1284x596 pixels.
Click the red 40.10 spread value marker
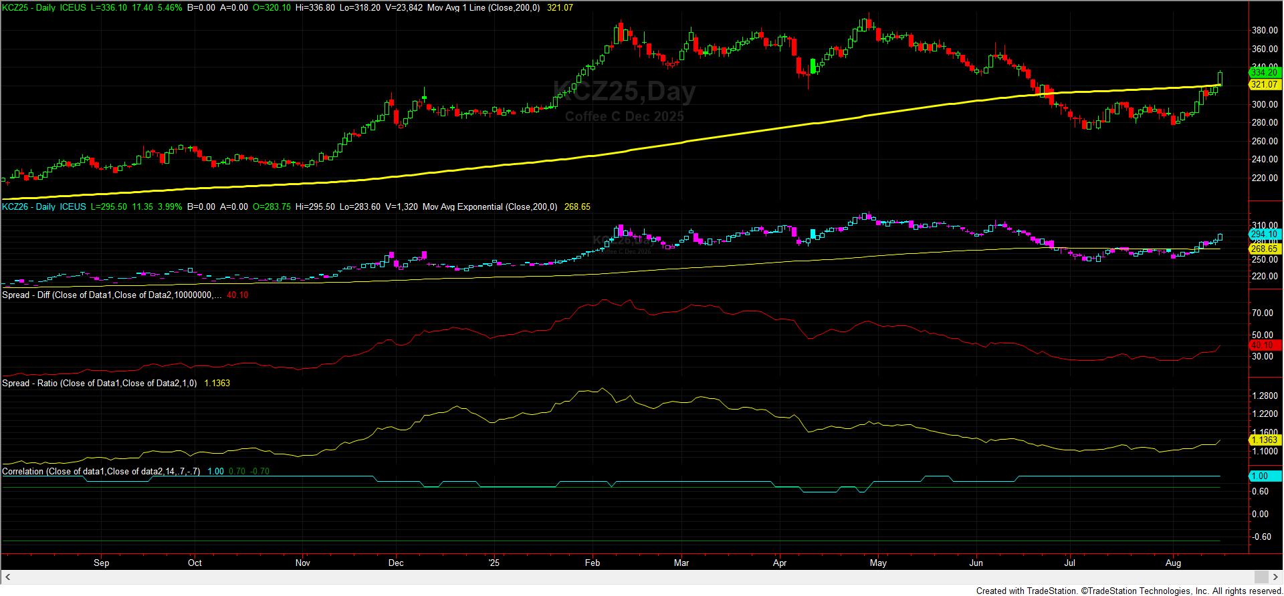(x=1264, y=345)
